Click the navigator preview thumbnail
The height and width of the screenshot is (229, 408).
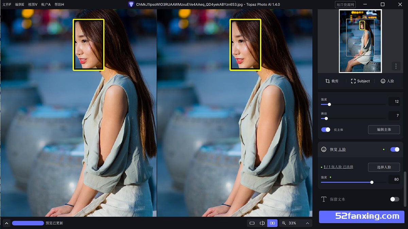coord(360,41)
